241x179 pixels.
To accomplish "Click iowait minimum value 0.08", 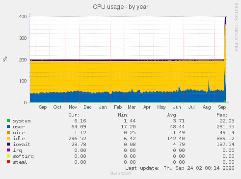I will 130,145.
